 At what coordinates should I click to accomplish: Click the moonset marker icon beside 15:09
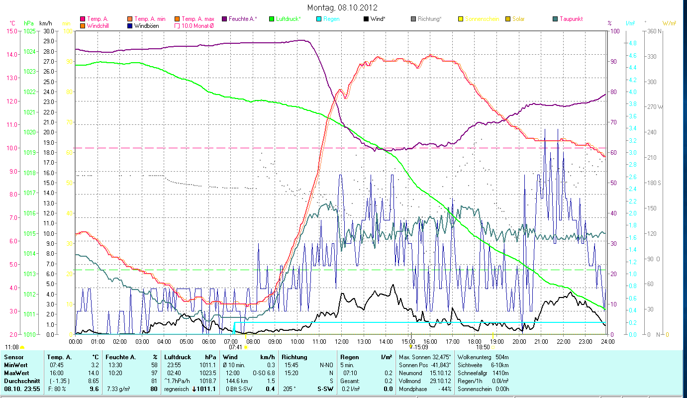[411, 347]
